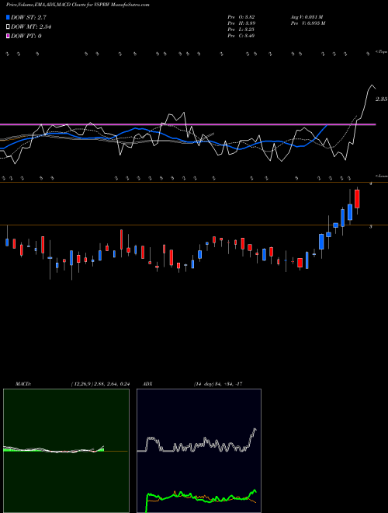Image resolution: width=388 pixels, height=513 pixels.
Task: Click the 'Avg V: 0.031 M' volume text
Action: click(x=307, y=17)
